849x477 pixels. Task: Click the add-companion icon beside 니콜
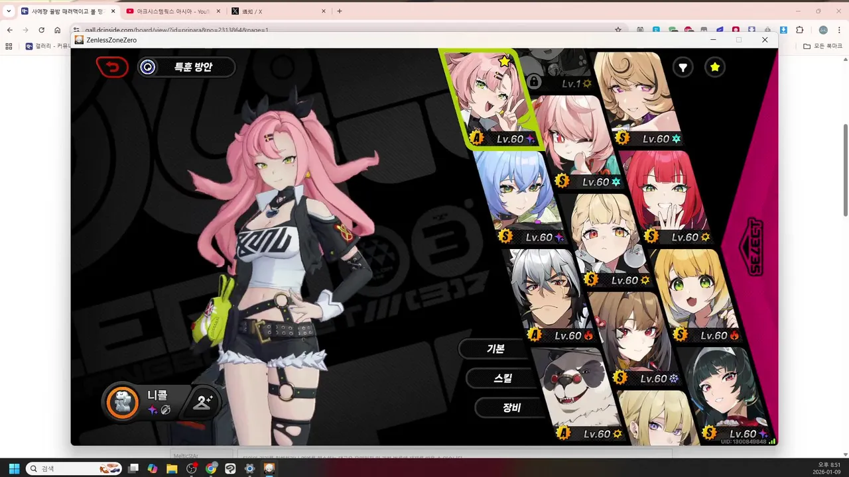coord(202,402)
